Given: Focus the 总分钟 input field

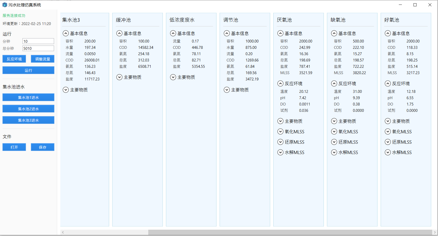Looking at the screenshot, I should click(x=38, y=48).
